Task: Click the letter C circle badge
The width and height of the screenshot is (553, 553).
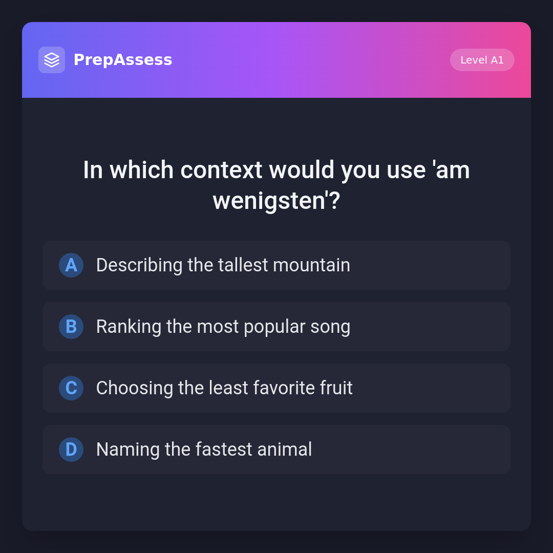Action: pos(71,388)
